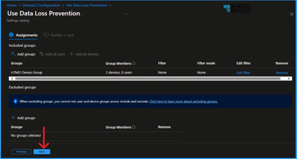
Task: Close the Use Data Loss Prevention pane
Action: click(292, 14)
